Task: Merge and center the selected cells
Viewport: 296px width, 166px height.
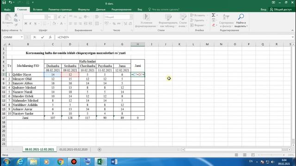Action: pos(97,24)
